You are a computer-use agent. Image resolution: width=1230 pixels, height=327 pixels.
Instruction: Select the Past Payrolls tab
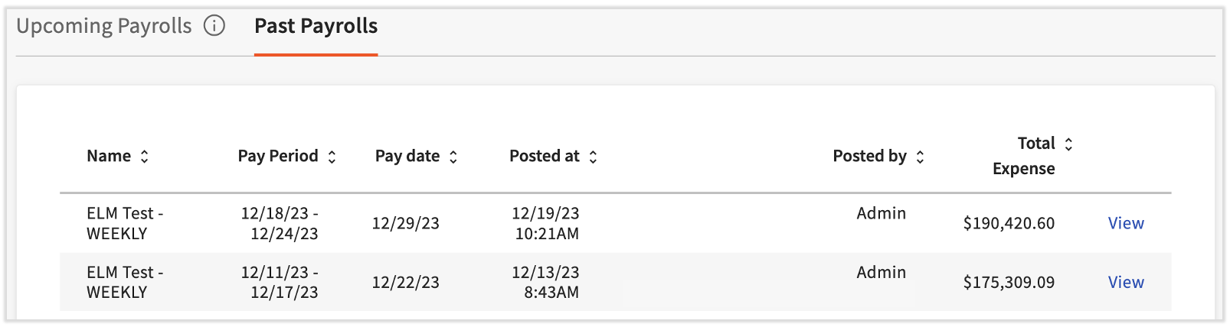coord(316,26)
